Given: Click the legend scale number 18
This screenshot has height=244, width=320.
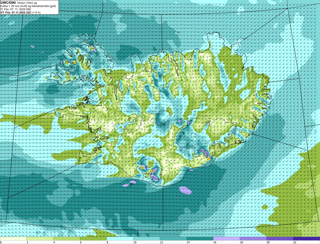Looking at the screenshot, I should pyautogui.click(x=241, y=242).
